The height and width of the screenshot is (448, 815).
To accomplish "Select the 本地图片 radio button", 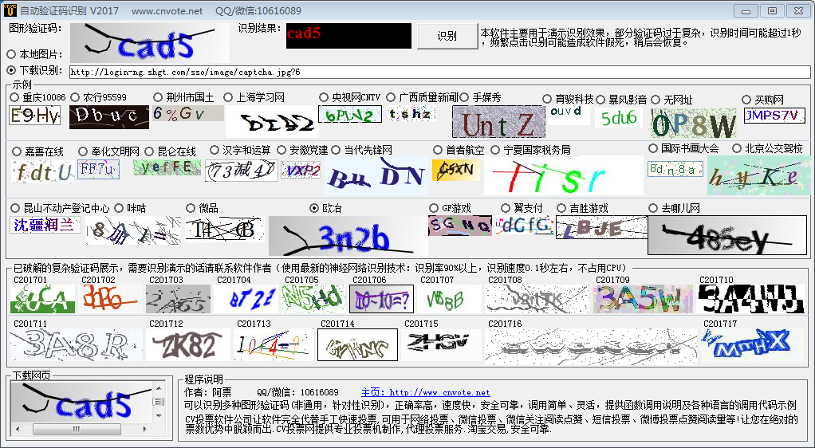I will [x=12, y=54].
